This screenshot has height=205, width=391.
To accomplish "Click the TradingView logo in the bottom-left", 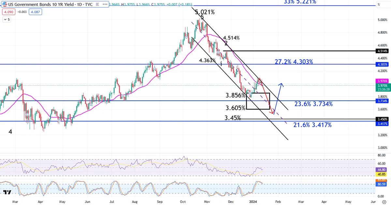I will click(7, 192).
